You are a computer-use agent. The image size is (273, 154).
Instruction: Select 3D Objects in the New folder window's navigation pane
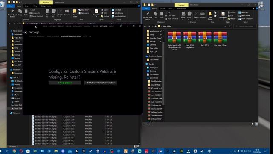point(152,68)
